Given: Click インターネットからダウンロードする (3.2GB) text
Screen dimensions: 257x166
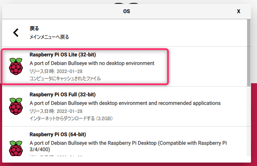Looking at the screenshot, I should click(71, 118).
